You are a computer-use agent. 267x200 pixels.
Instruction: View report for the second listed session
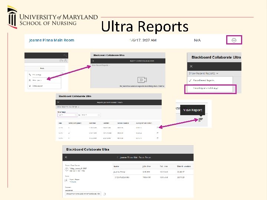158,133
